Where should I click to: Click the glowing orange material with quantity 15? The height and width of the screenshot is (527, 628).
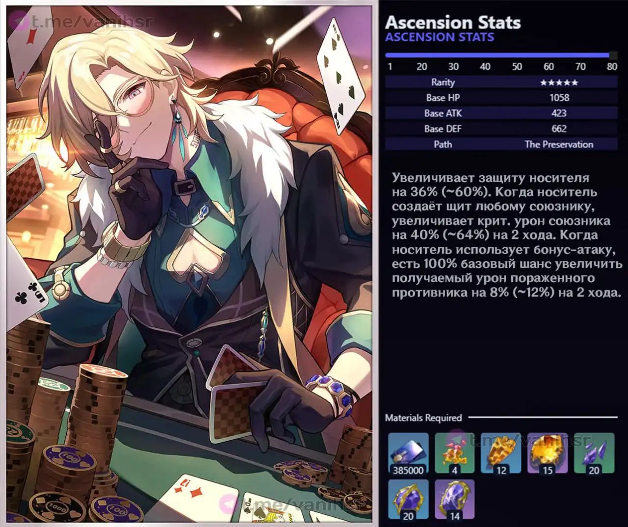click(548, 453)
